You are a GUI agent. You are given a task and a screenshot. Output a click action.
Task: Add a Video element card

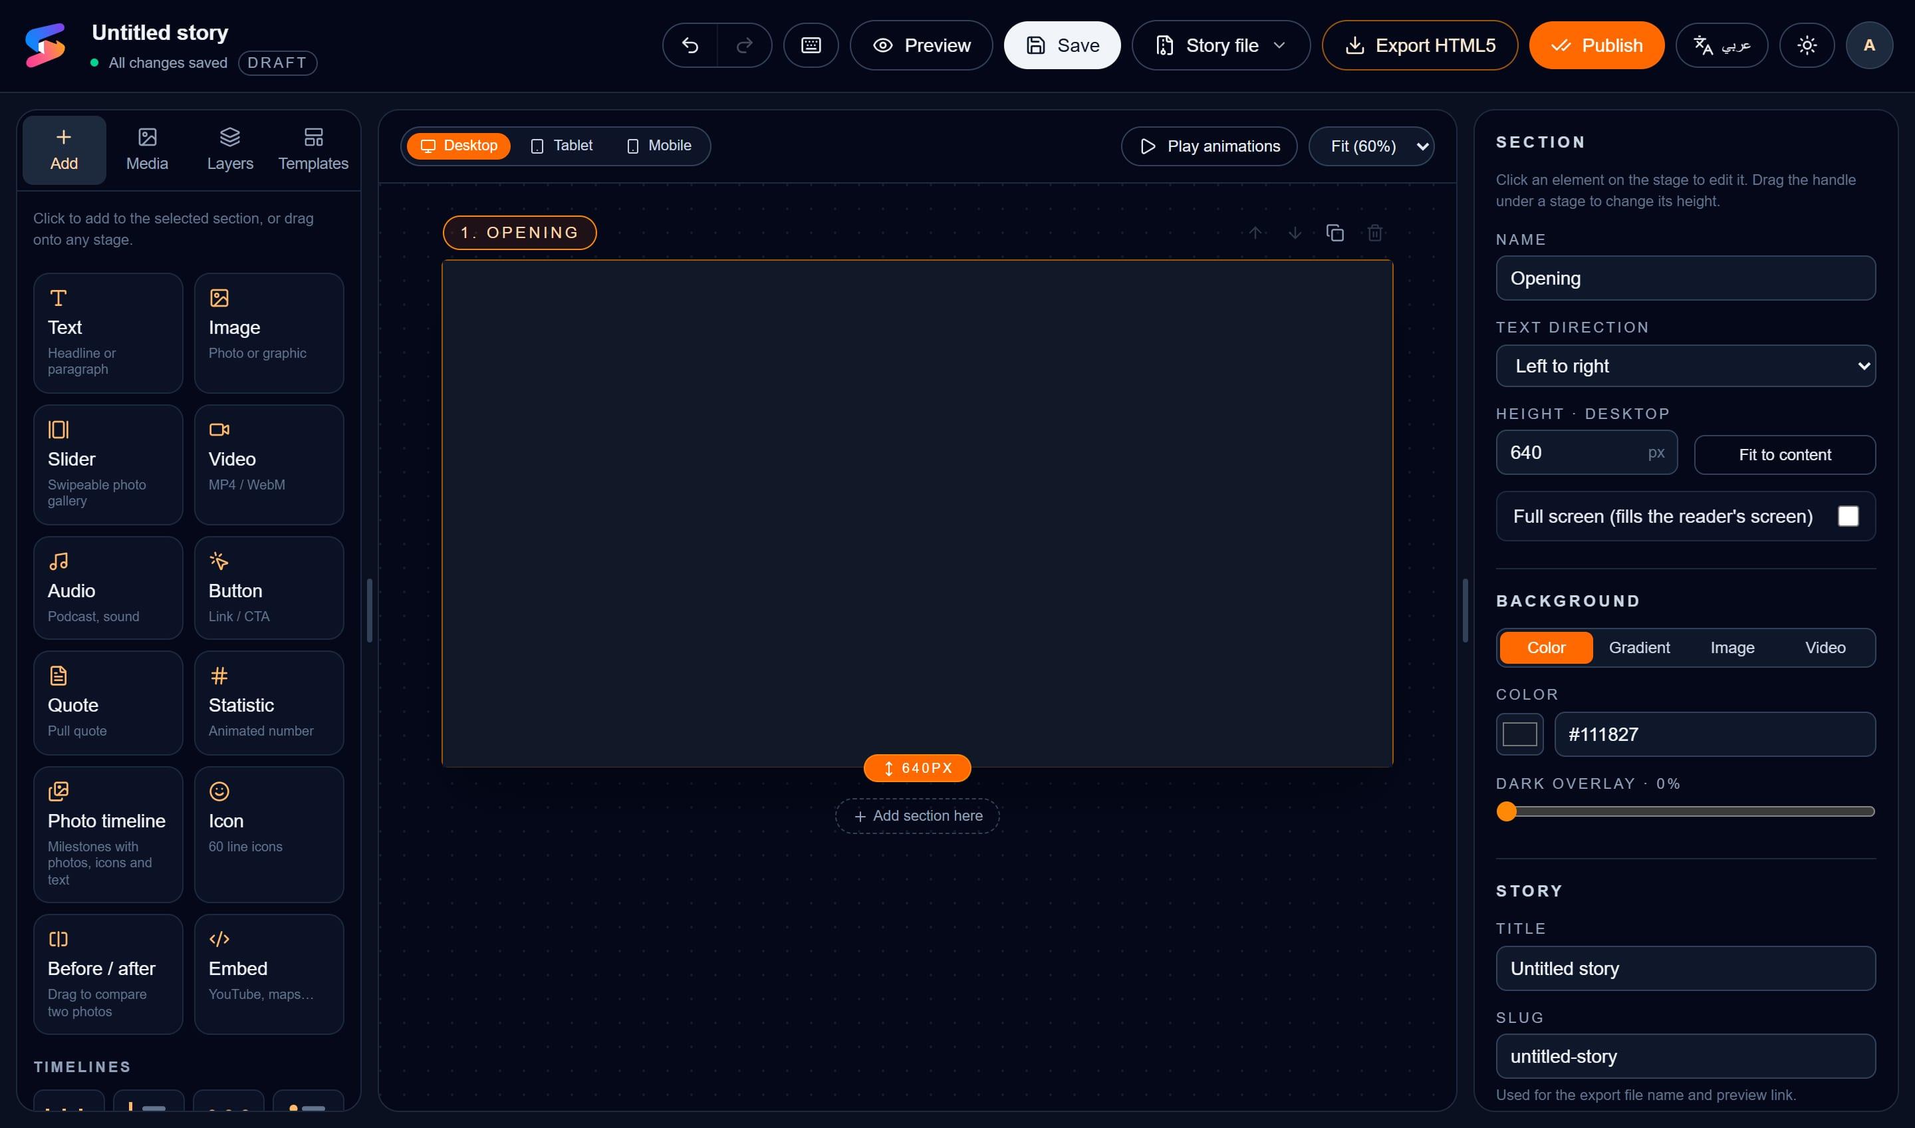coord(269,464)
